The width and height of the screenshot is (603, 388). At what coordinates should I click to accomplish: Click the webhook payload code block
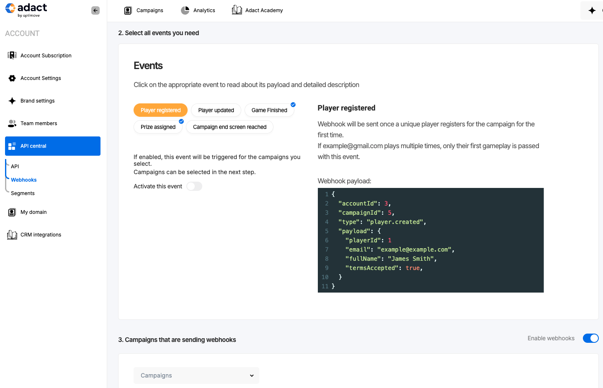(430, 240)
